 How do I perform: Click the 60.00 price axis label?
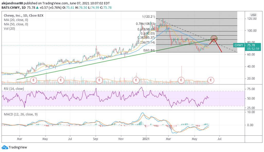[x=251, y=55]
